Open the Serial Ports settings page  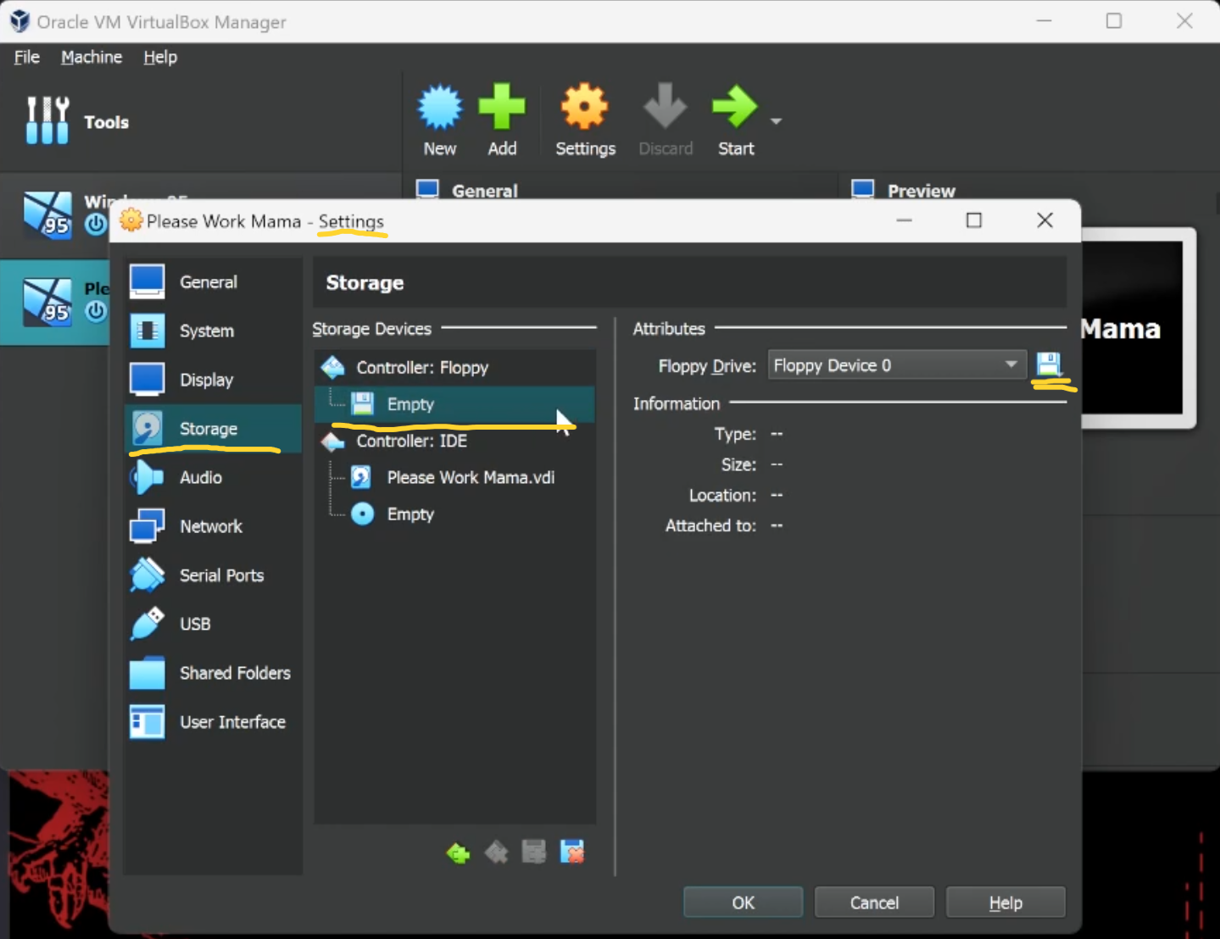point(213,575)
